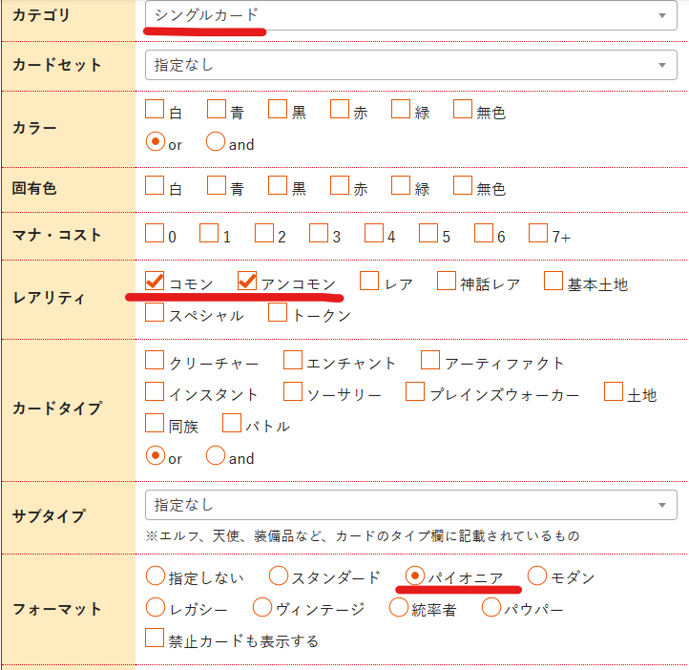
Task: Open the カテゴリ dropdown showing シングルカード
Action: pyautogui.click(x=410, y=15)
